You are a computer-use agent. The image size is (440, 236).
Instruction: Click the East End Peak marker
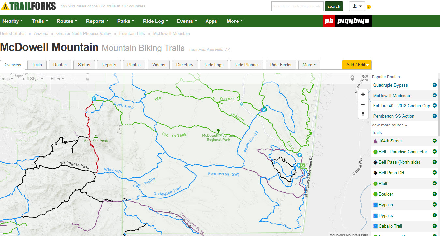[95, 137]
